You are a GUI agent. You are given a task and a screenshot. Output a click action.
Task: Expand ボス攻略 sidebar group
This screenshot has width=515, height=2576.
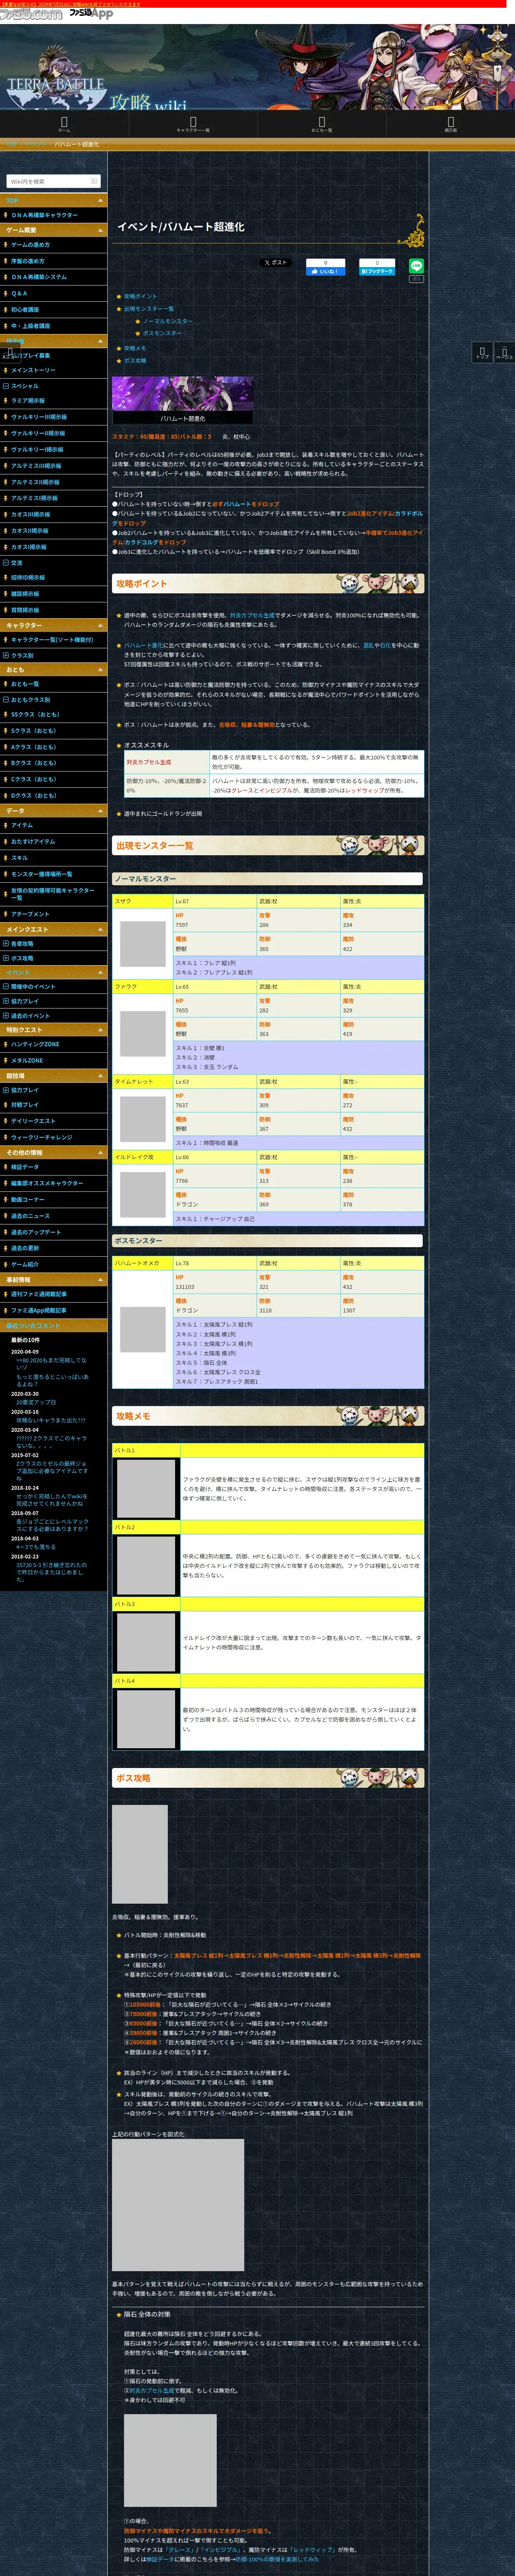click(x=6, y=958)
